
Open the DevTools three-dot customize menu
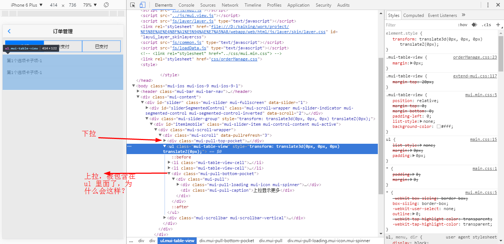pyautogui.click(x=488, y=5)
